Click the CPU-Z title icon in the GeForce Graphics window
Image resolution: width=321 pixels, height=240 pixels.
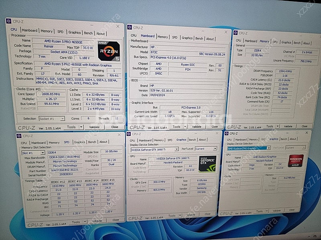(129, 134)
